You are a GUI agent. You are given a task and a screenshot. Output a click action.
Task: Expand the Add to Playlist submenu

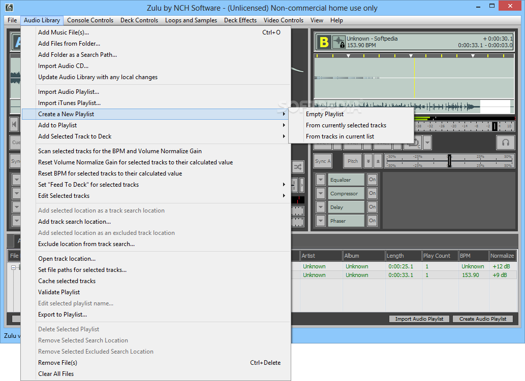[156, 125]
